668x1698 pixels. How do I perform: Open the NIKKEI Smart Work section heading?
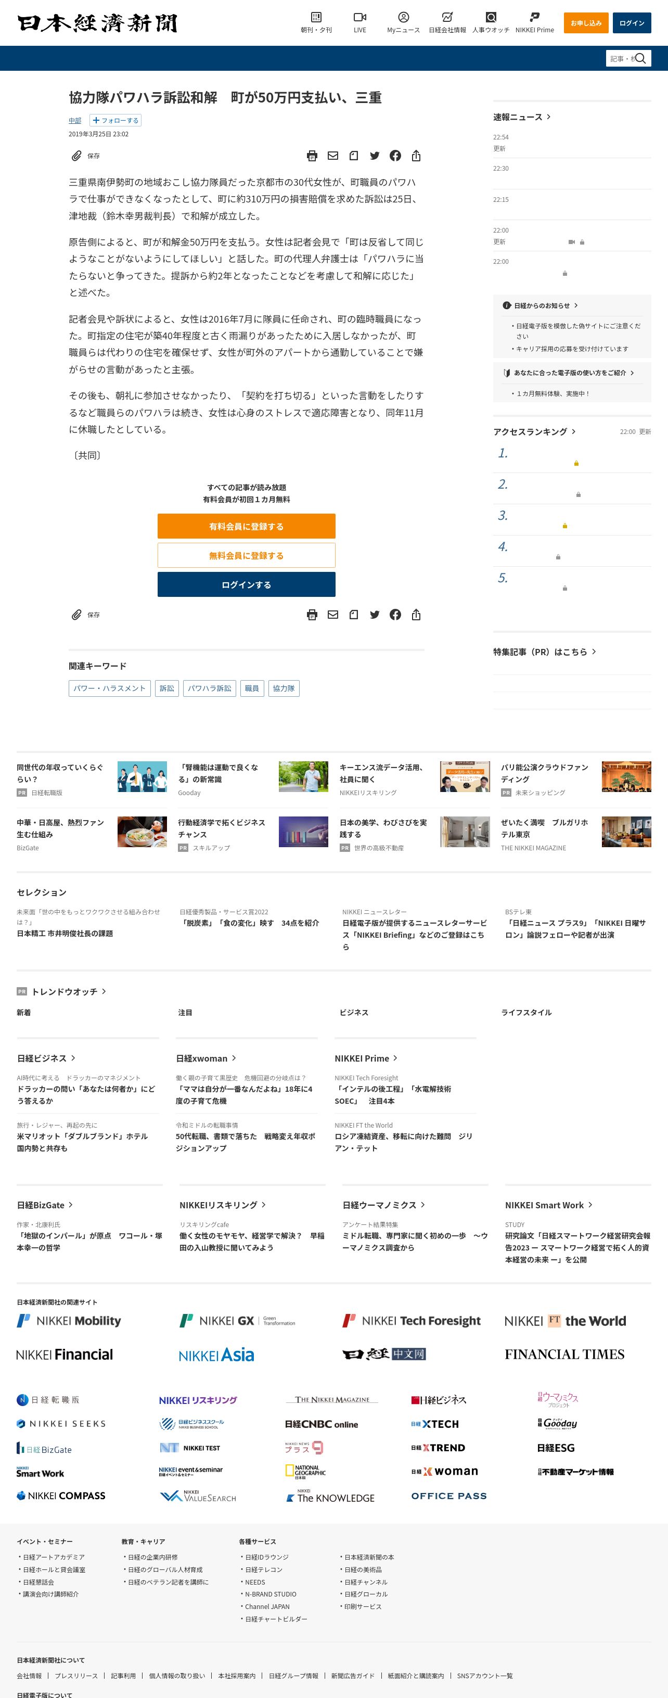(549, 1205)
